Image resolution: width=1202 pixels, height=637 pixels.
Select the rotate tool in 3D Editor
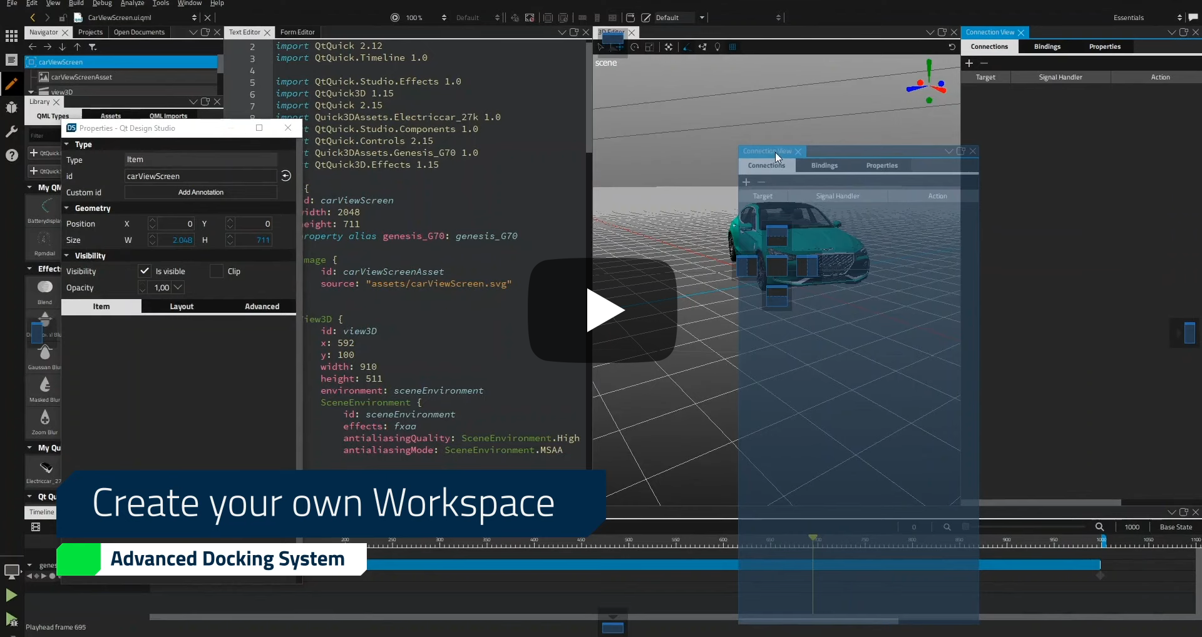pos(635,47)
